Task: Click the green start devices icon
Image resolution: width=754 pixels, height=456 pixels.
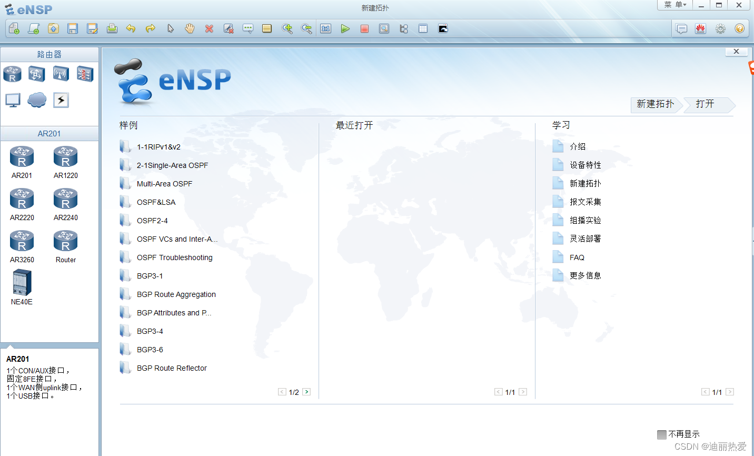Action: point(345,28)
